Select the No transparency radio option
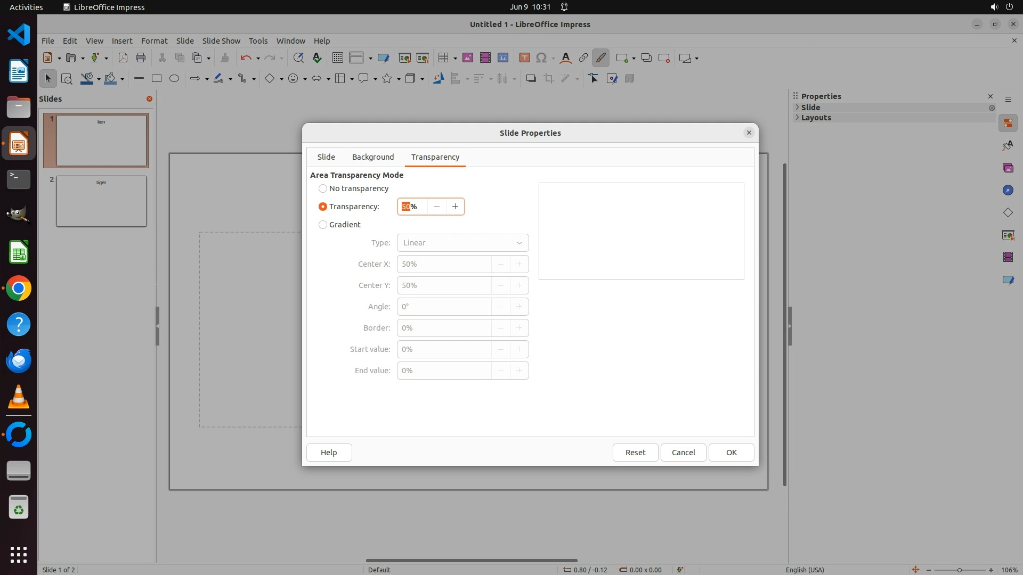Image resolution: width=1023 pixels, height=575 pixels. point(323,188)
